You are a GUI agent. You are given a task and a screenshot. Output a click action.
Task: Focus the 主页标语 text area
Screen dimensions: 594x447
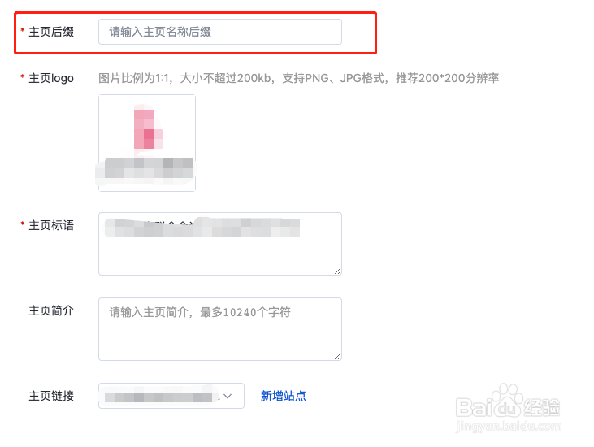(x=219, y=244)
